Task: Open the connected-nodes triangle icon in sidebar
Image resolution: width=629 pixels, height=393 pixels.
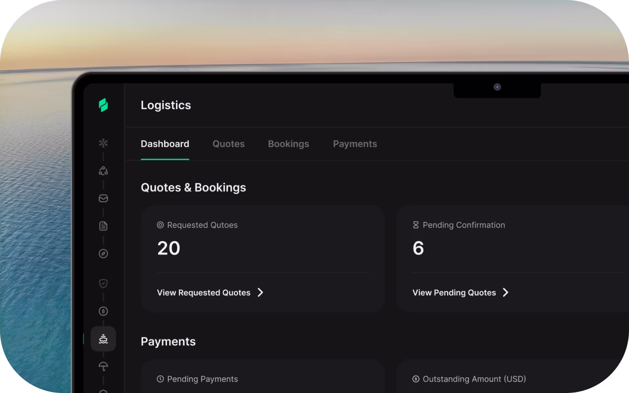Action: click(x=103, y=171)
